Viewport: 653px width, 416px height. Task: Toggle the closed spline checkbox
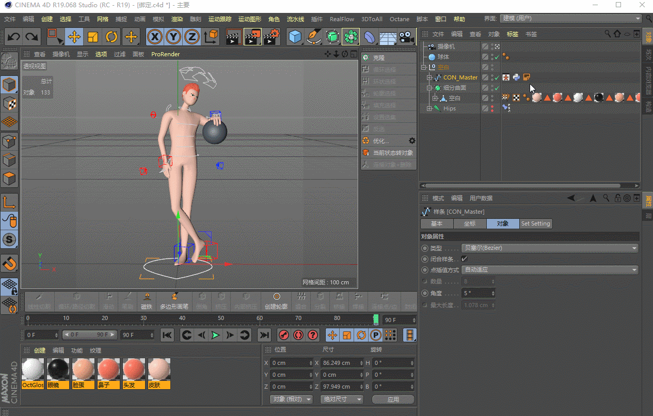464,259
